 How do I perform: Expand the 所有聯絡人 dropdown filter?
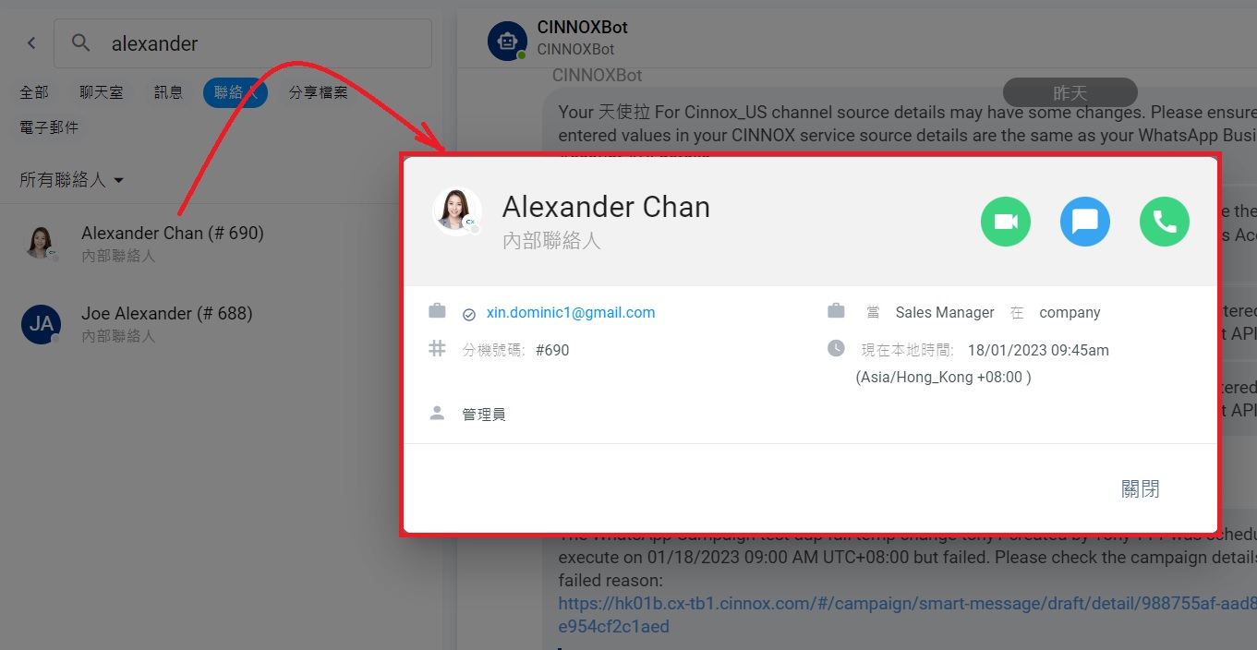click(x=72, y=180)
